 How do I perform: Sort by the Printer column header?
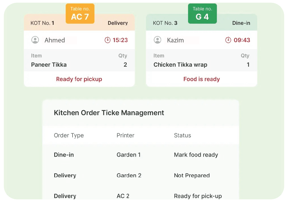[125, 135]
